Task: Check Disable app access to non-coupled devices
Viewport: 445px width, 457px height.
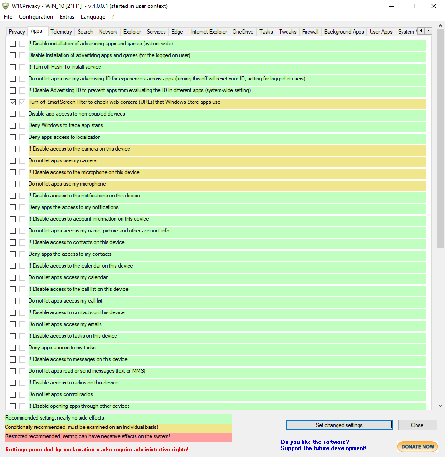Action: pos(13,114)
